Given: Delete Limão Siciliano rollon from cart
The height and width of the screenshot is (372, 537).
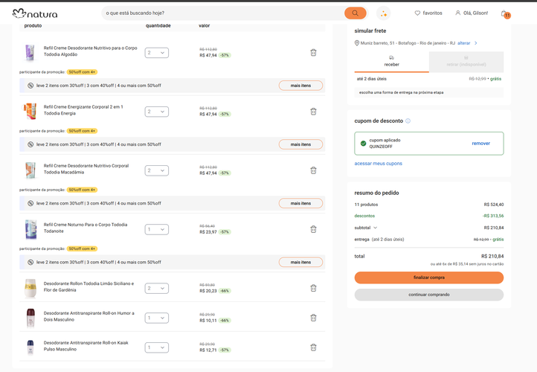Looking at the screenshot, I should click(x=313, y=289).
